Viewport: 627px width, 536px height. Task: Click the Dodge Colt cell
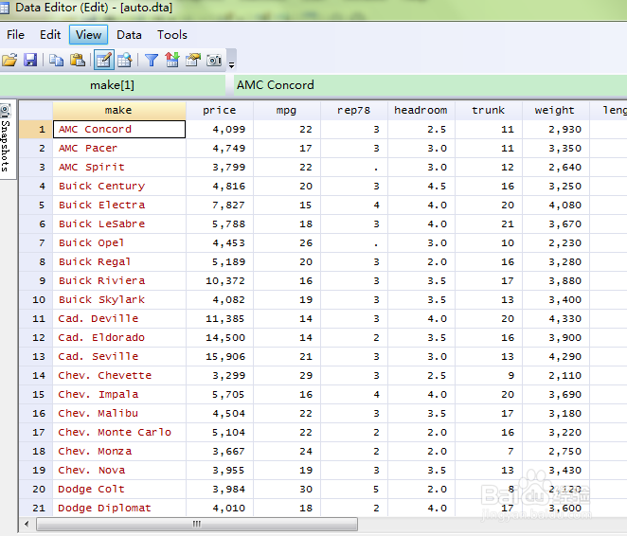pos(119,490)
